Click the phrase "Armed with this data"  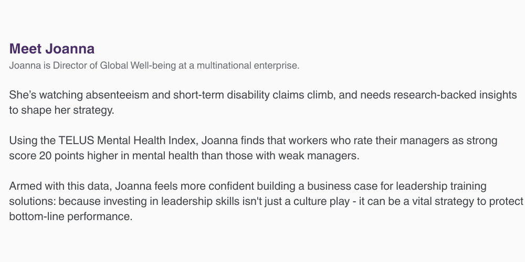click(x=60, y=186)
